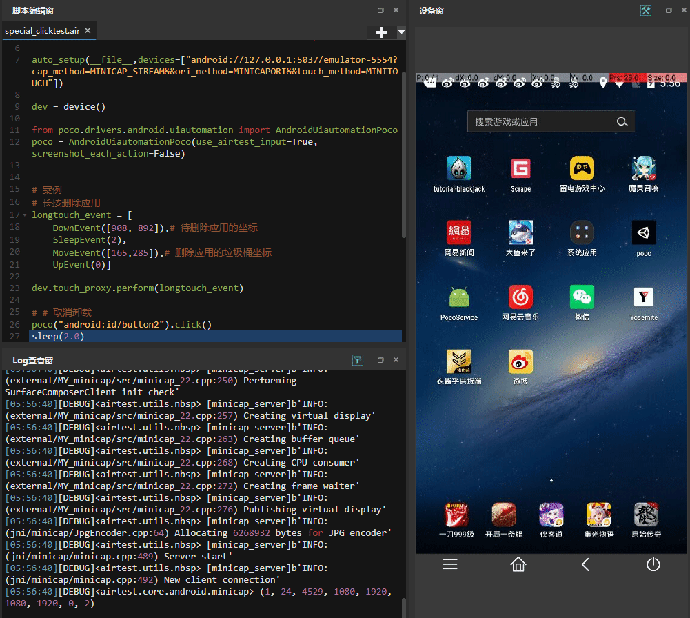690x618 pixels.
Task: Collapse the longtouch_event code fold on line 17
Action: coord(25,215)
